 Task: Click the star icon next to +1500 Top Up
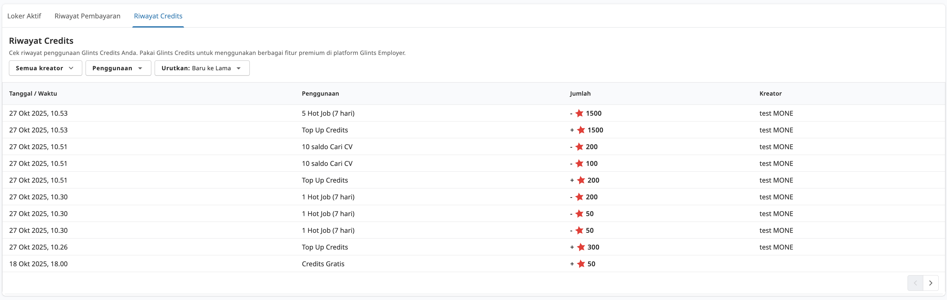(581, 130)
